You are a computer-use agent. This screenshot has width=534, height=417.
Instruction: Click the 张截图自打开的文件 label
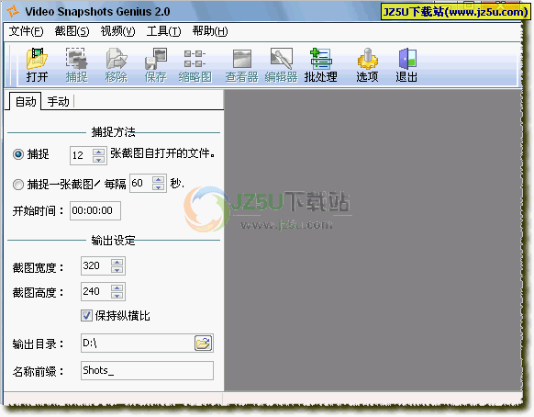coord(162,153)
